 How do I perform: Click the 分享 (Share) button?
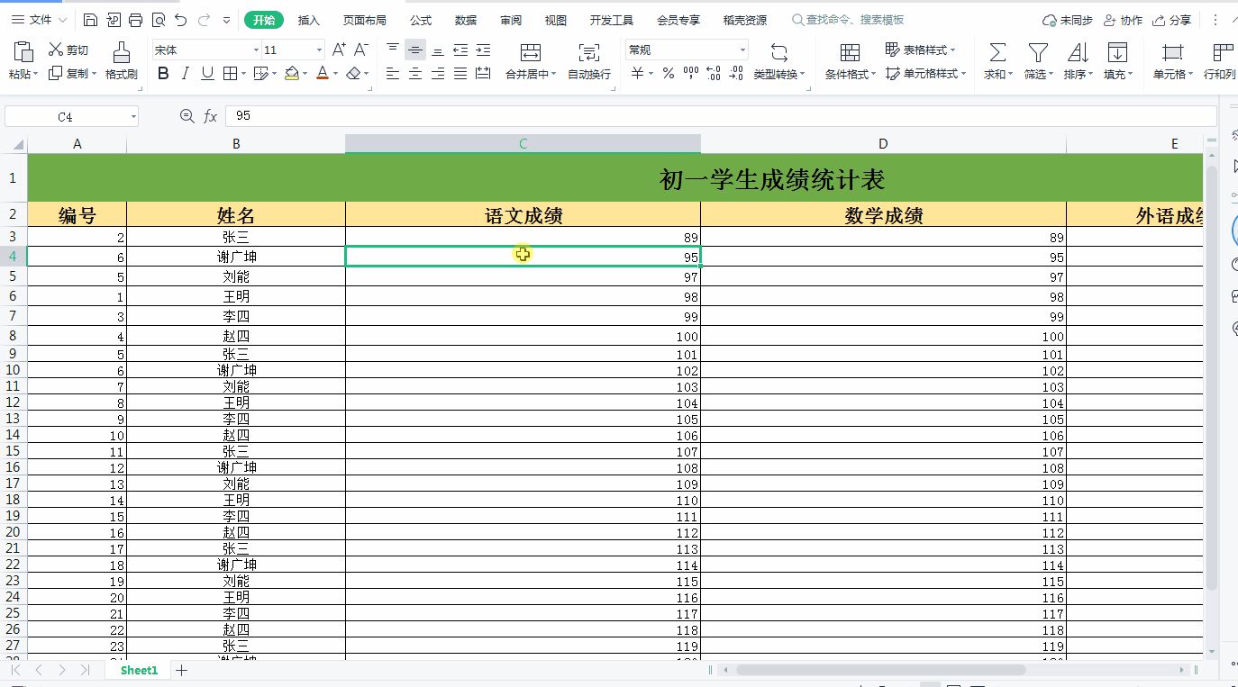[x=1171, y=20]
